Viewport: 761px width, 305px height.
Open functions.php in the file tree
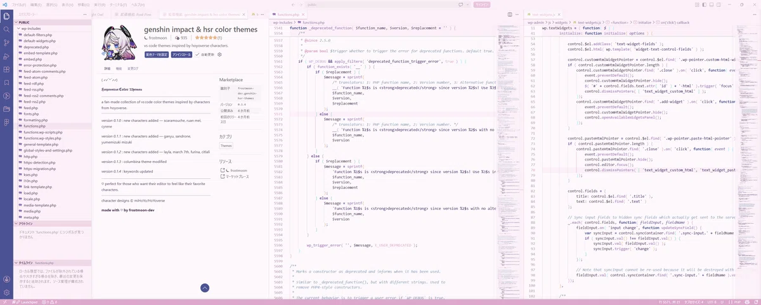pyautogui.click(x=34, y=126)
